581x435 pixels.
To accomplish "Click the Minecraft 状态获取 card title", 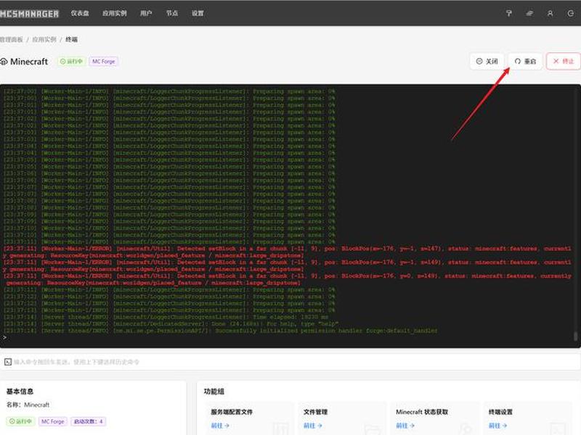I will click(x=422, y=412).
